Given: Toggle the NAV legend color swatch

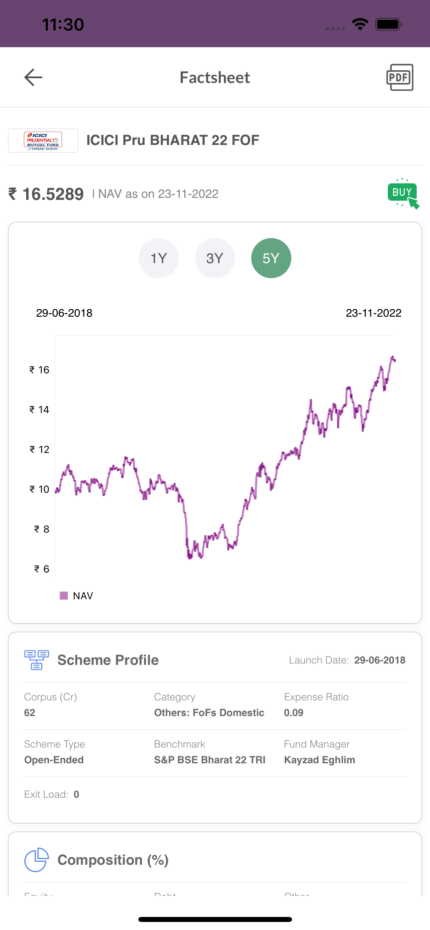Looking at the screenshot, I should [x=64, y=596].
